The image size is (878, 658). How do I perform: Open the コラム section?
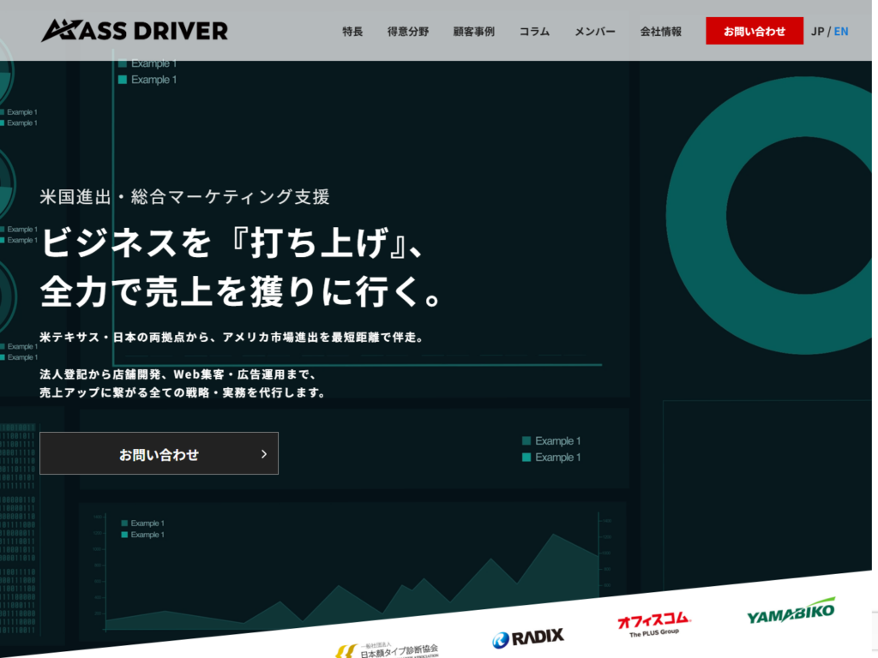pos(534,32)
